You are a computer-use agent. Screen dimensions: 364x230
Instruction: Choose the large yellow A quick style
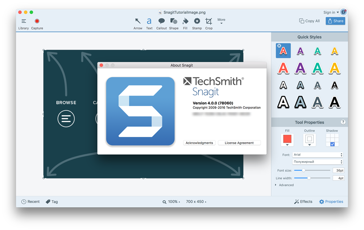[335, 68]
